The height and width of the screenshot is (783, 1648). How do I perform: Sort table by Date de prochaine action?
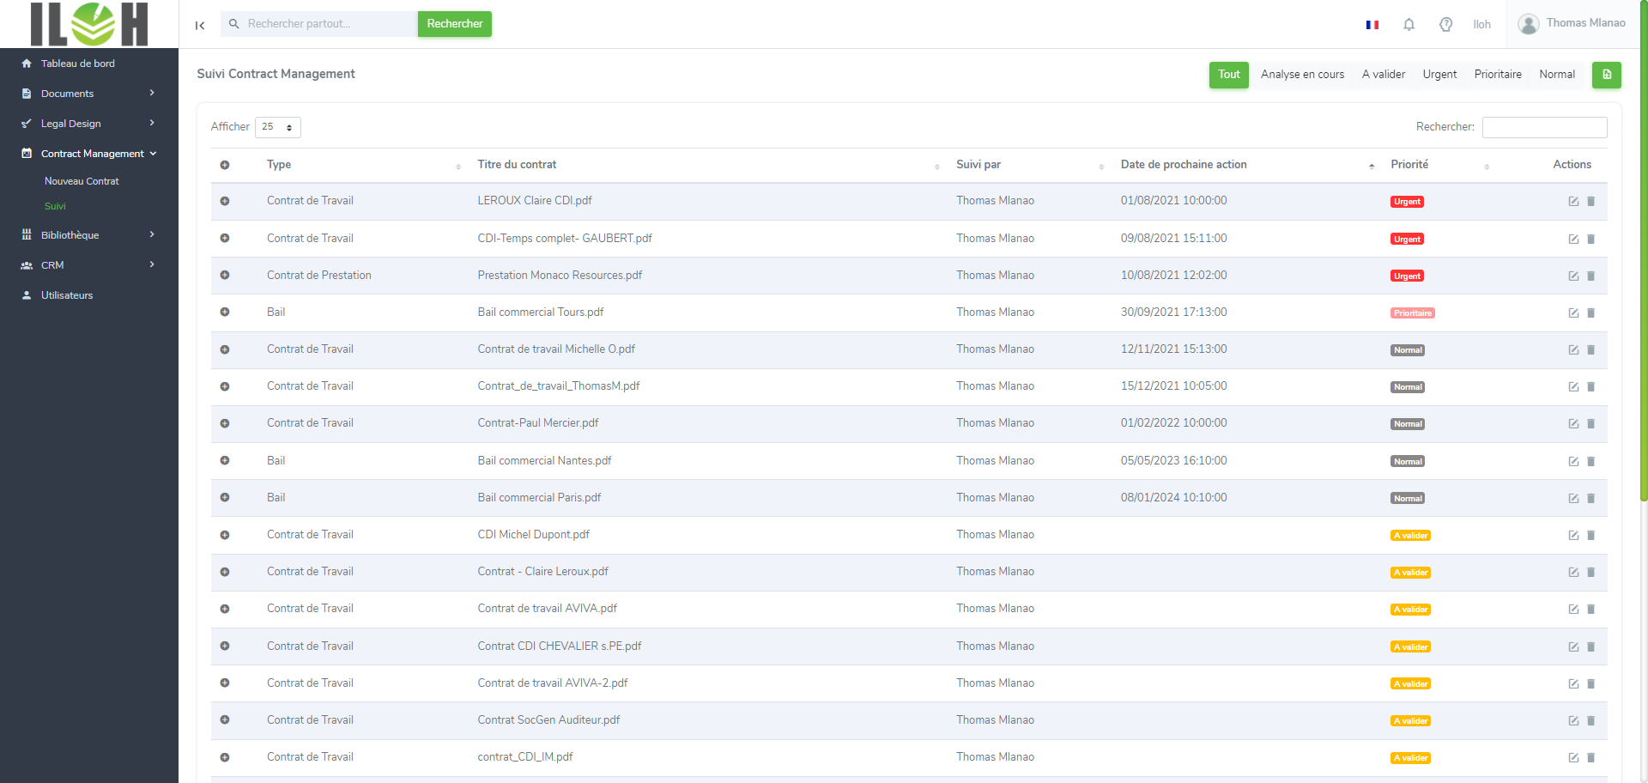[1183, 165]
